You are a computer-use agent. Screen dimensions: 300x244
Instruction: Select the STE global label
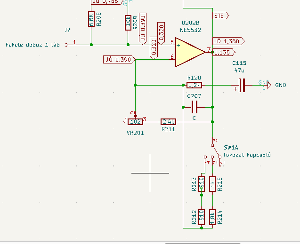tap(221, 16)
